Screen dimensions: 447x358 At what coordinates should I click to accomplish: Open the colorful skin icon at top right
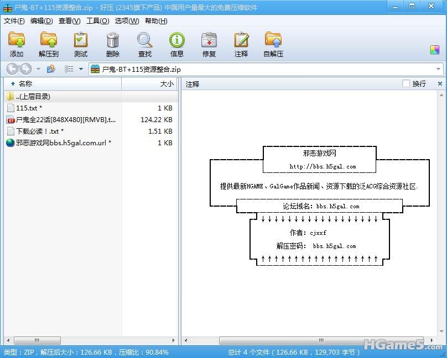(435, 50)
